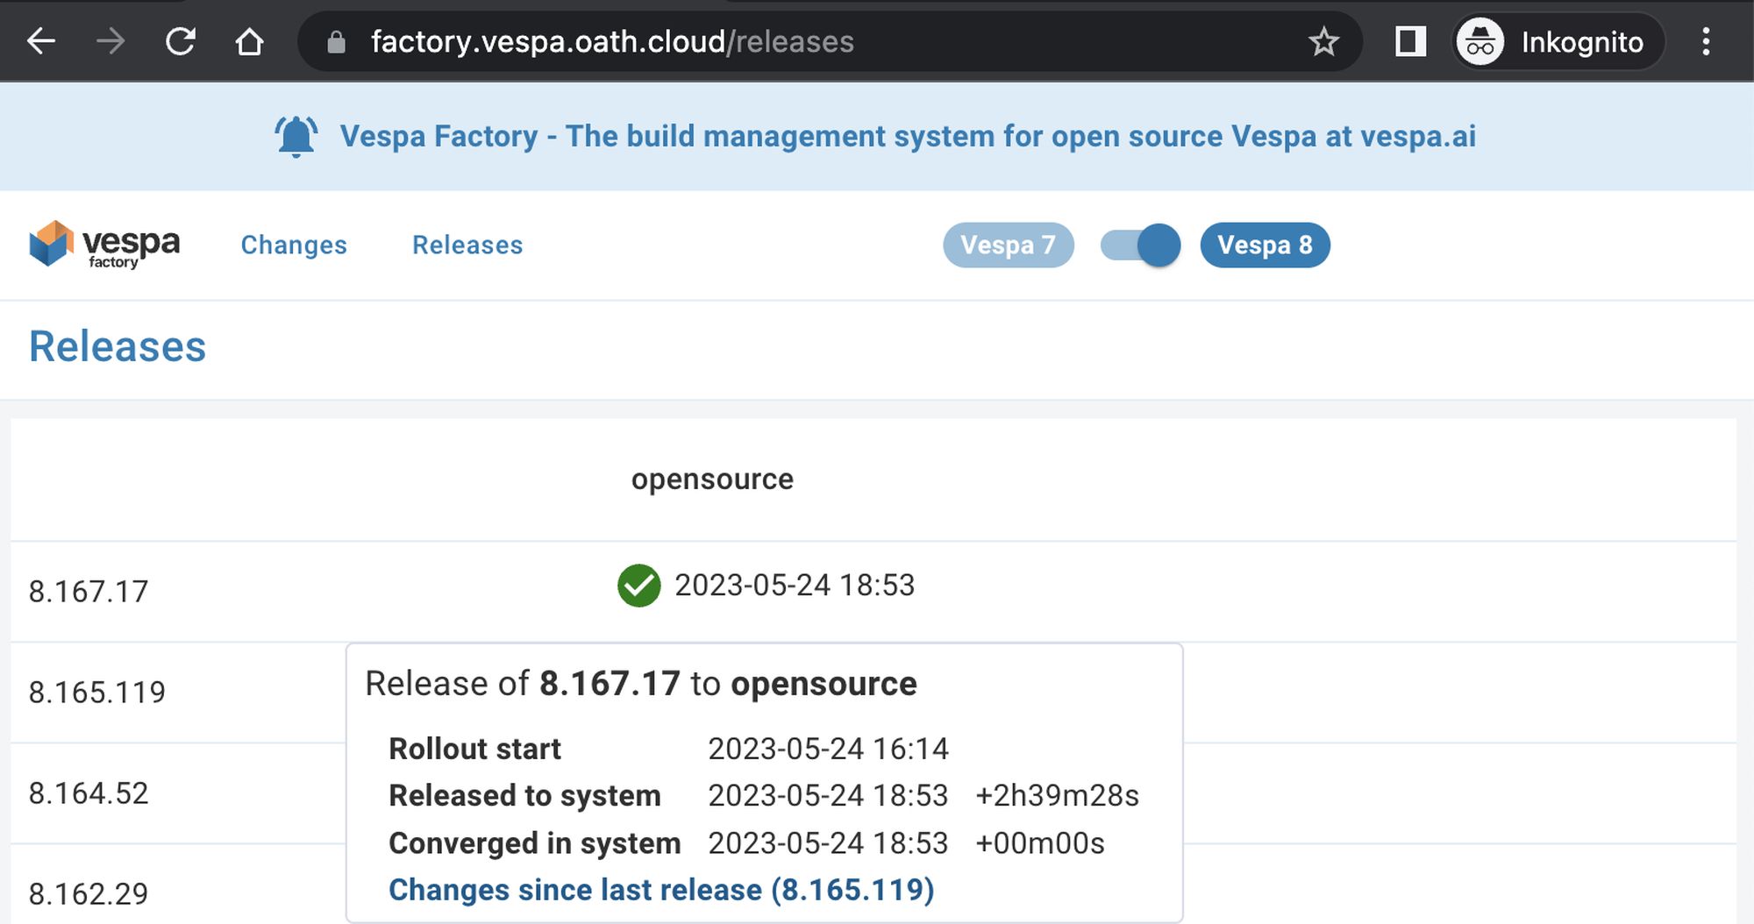Click the popup title Release of 8.167.17
The height and width of the screenshot is (924, 1754).
coord(641,684)
